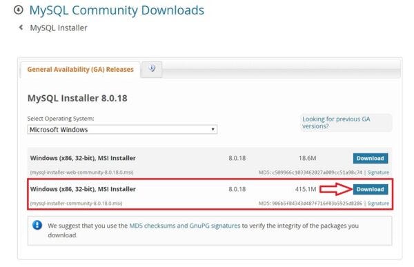Click the 18.6M file size value
Viewport: 414px width, 267px height.
[x=307, y=158]
